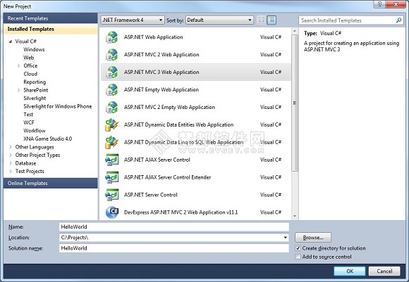Select ASP.NET Empty Web Application name
This screenshot has height=282, width=409.
[x=161, y=90]
